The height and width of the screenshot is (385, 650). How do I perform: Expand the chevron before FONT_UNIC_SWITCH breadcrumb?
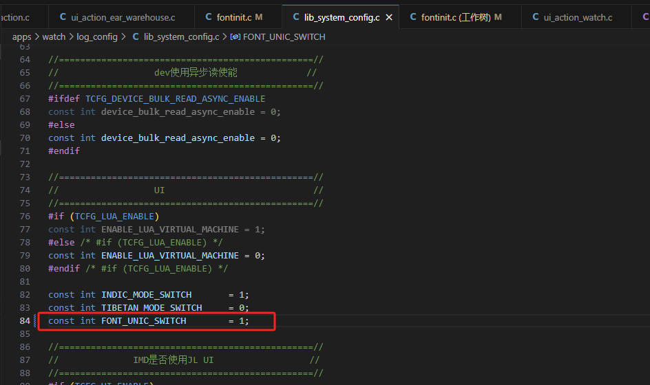click(x=224, y=37)
